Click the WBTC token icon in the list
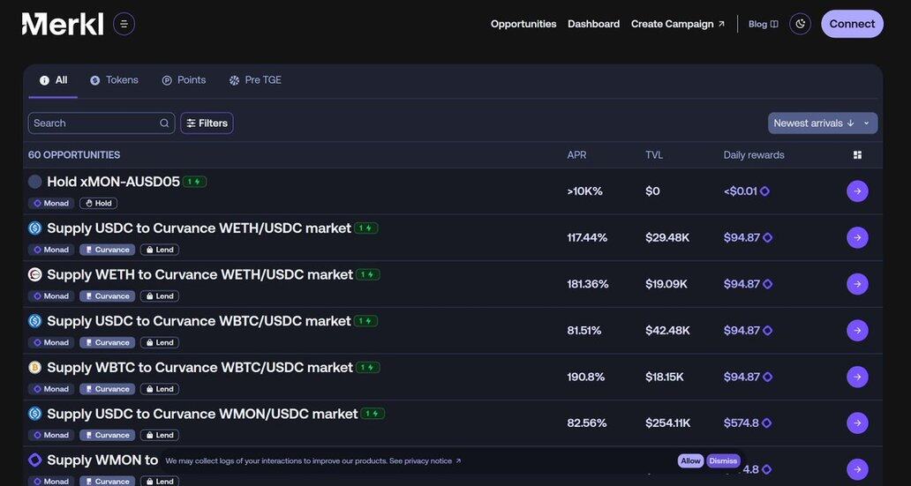This screenshot has width=911, height=486. click(35, 368)
